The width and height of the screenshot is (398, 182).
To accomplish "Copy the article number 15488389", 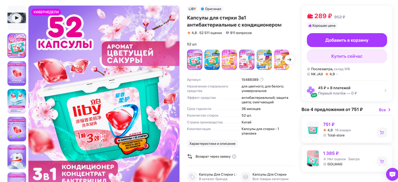I will [262, 80].
